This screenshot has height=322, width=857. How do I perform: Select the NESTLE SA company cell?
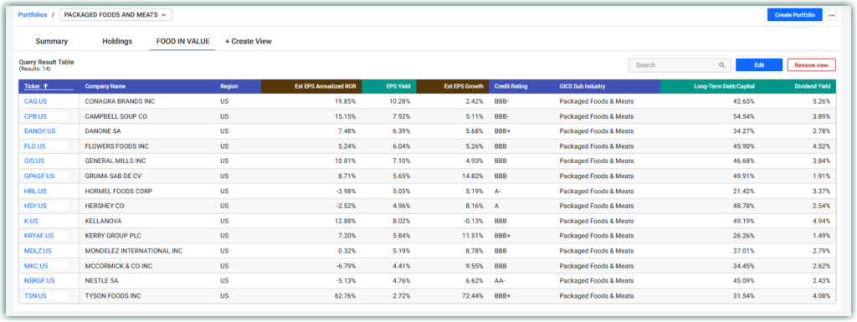pos(101,280)
